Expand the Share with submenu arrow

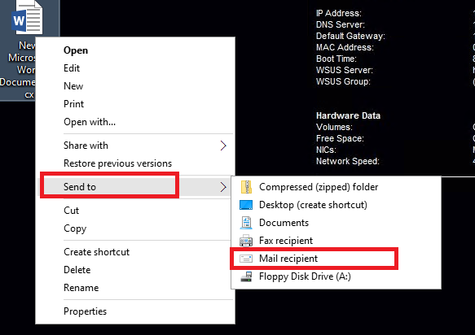pyautogui.click(x=223, y=146)
